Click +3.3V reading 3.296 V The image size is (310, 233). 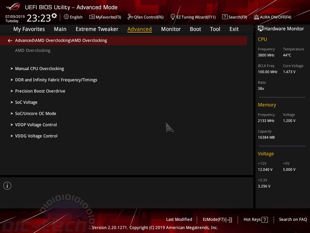tap(264, 186)
